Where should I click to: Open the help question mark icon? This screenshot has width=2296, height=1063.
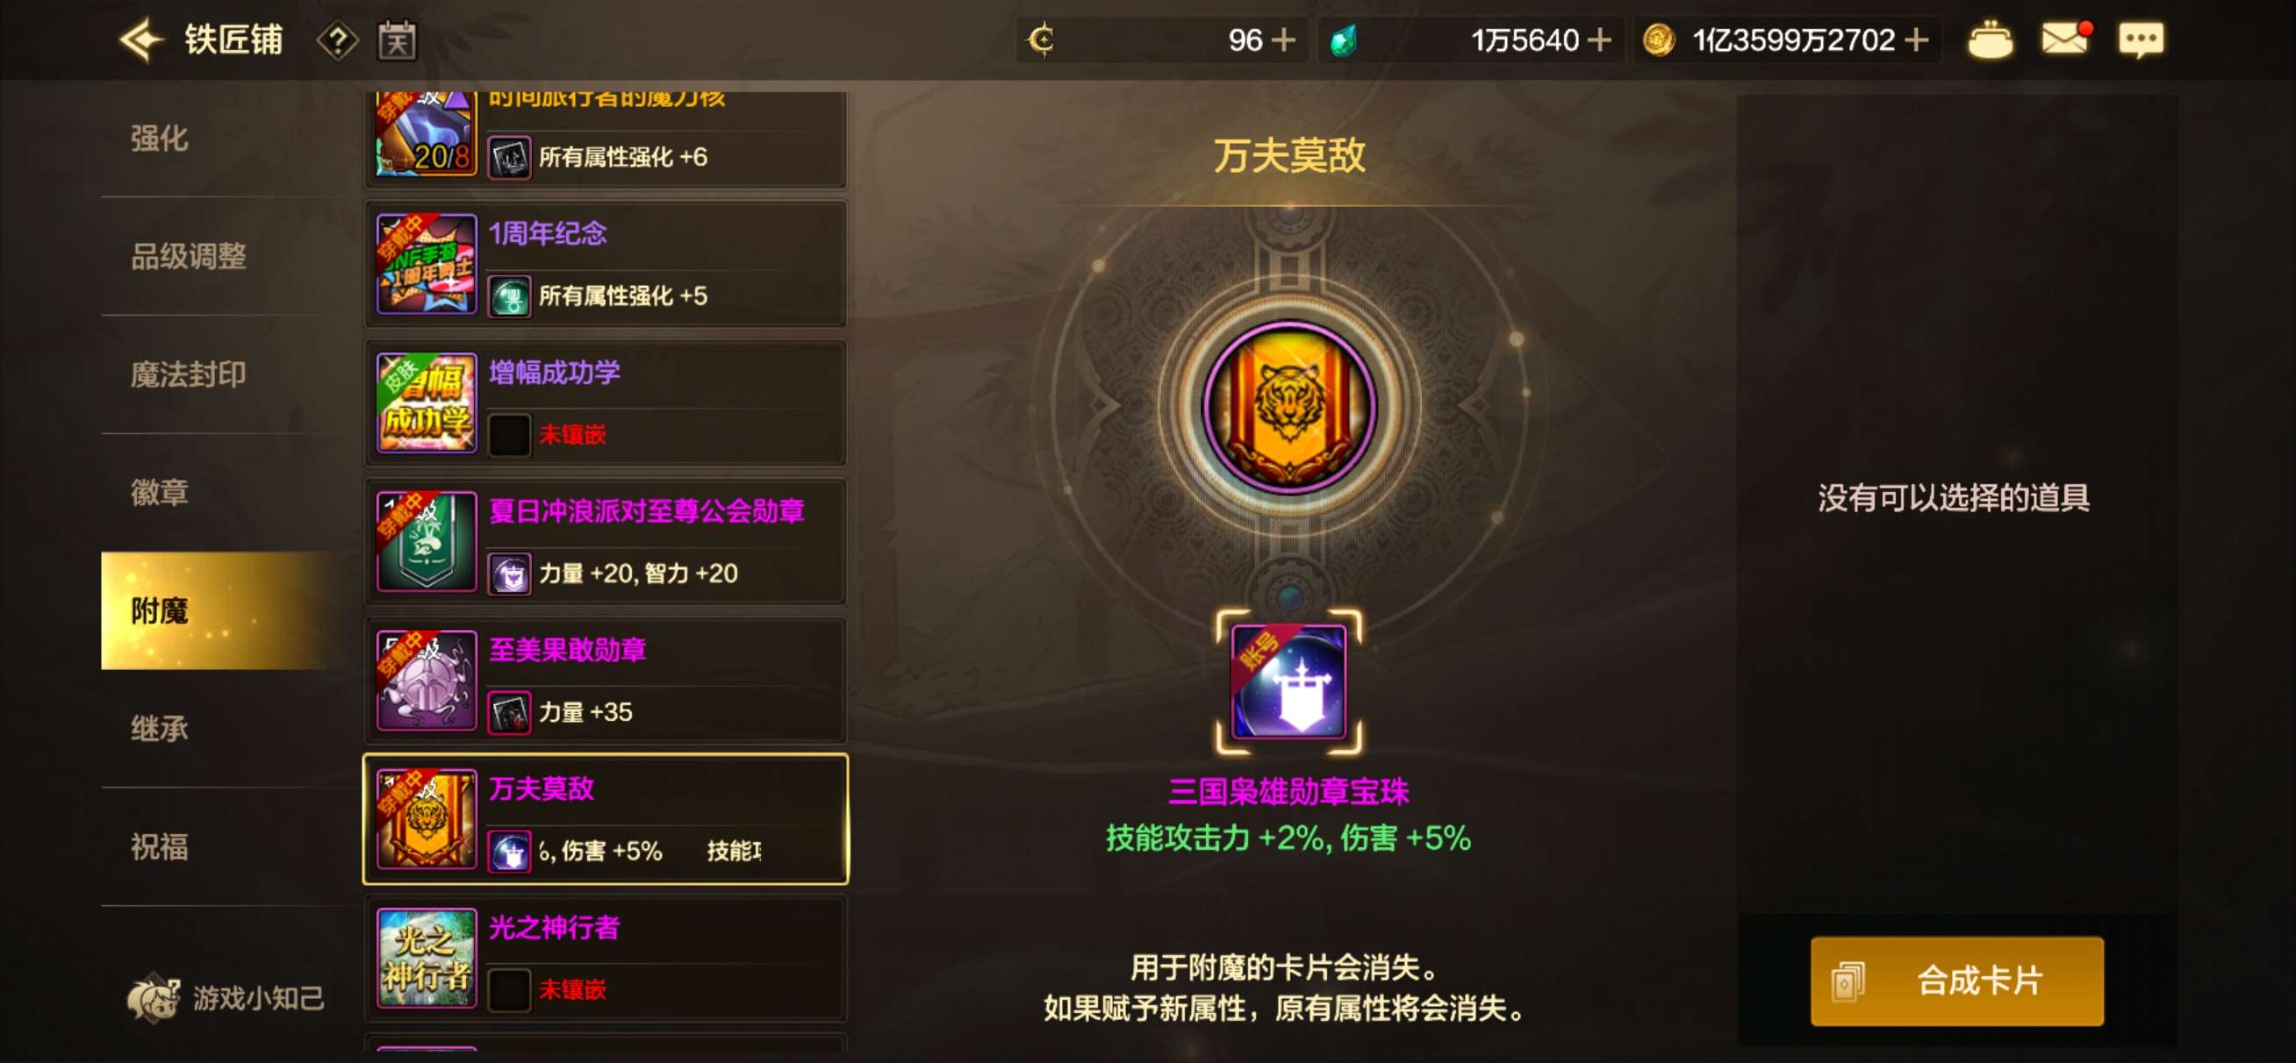pyautogui.click(x=338, y=41)
